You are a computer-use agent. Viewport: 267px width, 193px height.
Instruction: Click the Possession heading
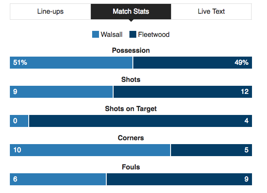click(131, 51)
